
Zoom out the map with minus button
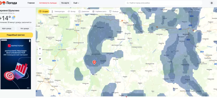point(40,53)
